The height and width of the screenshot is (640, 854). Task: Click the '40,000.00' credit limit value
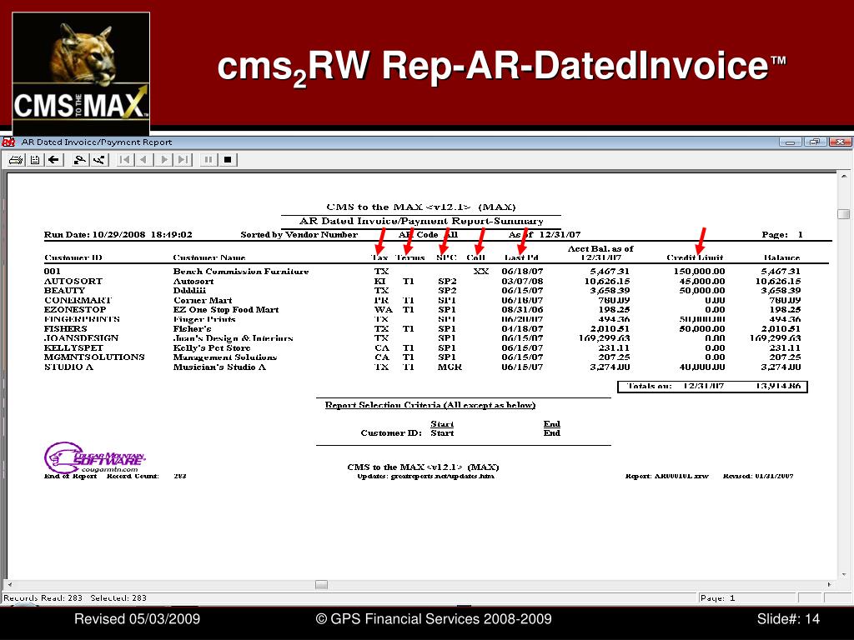tap(702, 367)
